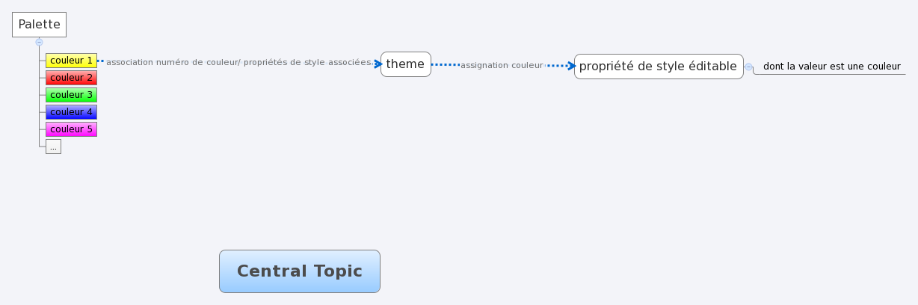Viewport: 918px width, 305px height.
Task: Click the association numéro de couleur relationship label
Action: (x=239, y=63)
